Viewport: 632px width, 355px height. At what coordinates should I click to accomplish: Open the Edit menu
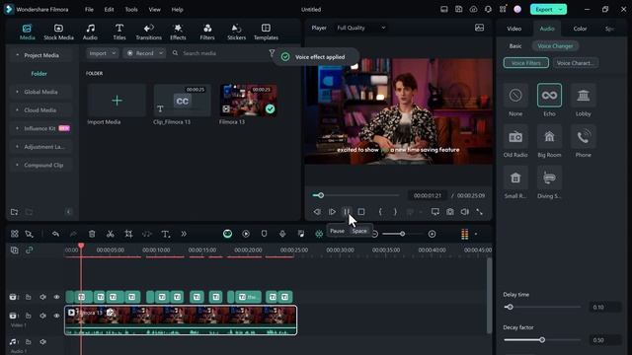coord(109,9)
